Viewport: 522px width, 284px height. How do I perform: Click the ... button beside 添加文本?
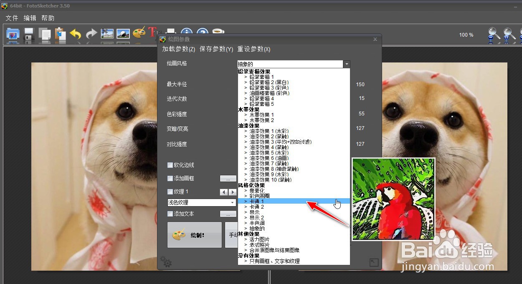[x=228, y=214]
